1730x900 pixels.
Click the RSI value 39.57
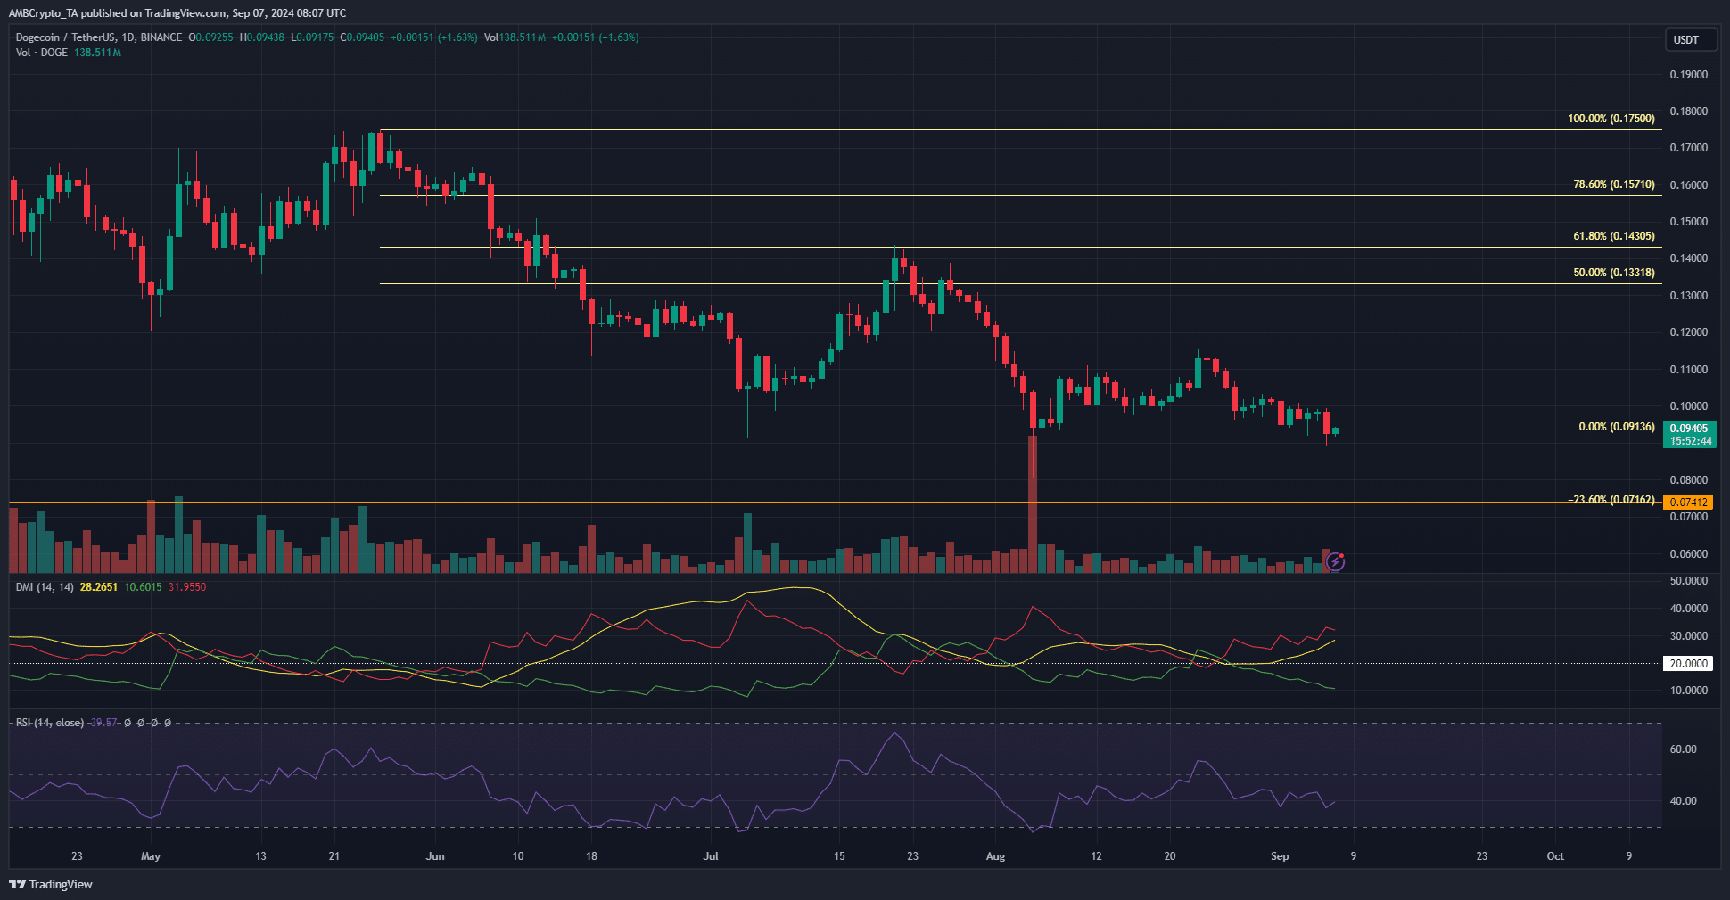(104, 723)
